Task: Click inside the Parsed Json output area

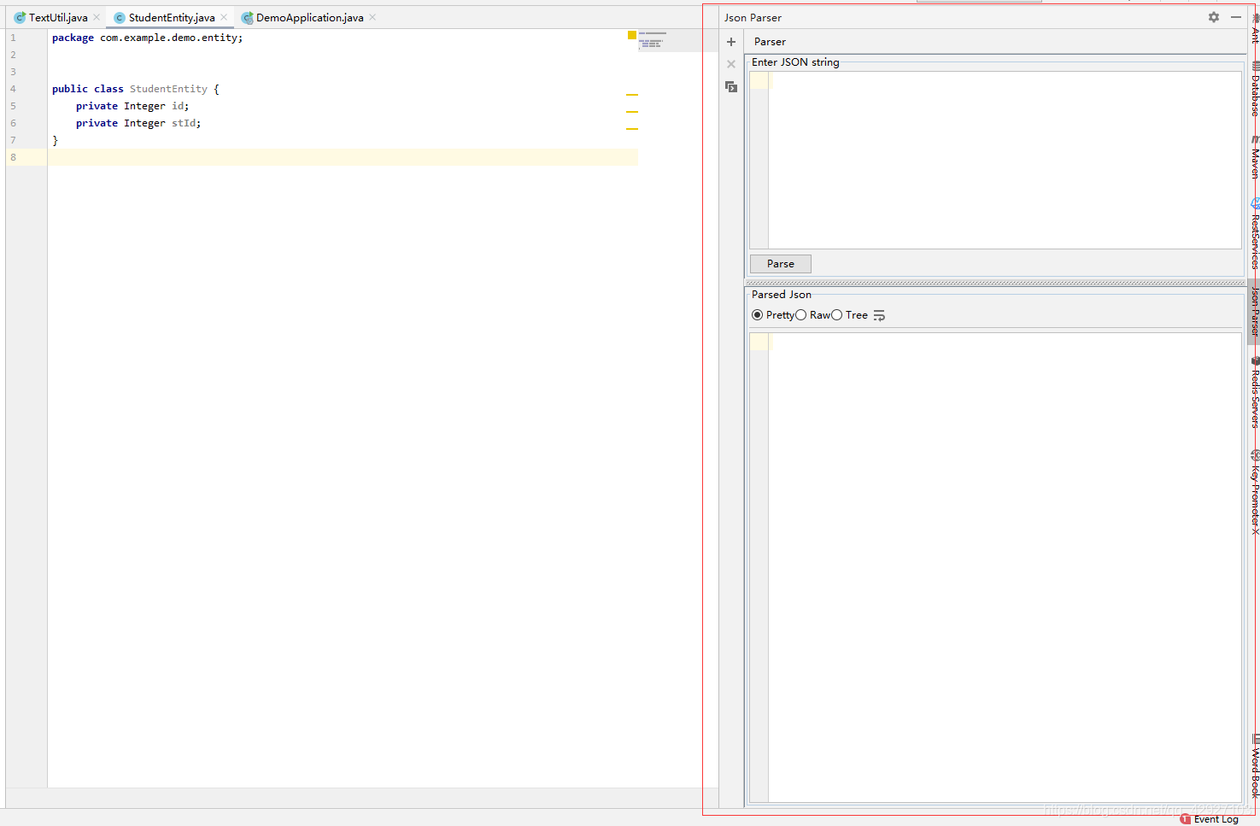Action: (x=995, y=567)
